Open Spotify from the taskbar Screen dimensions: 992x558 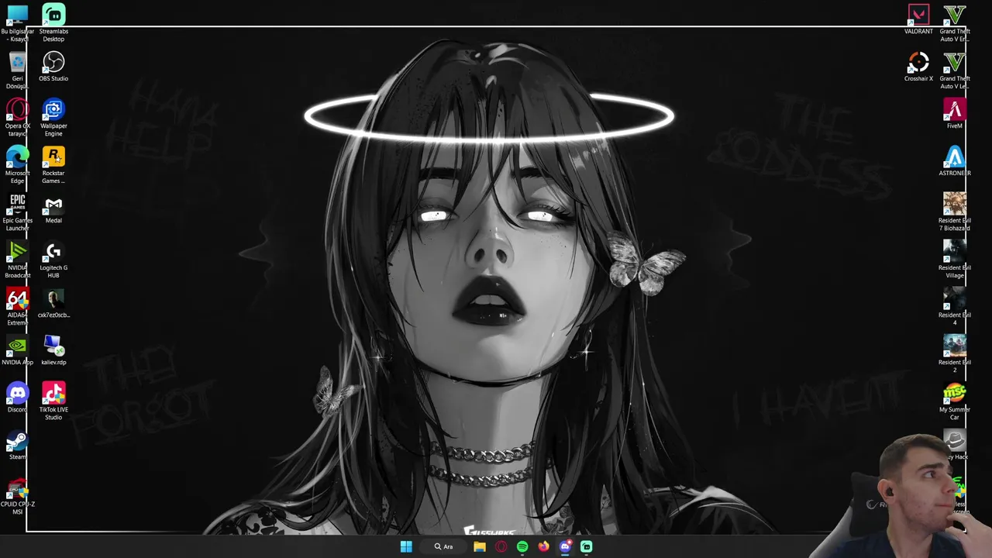point(522,546)
